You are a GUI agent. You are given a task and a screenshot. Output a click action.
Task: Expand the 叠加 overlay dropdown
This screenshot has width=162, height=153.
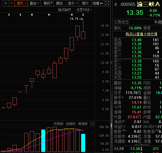point(34,3)
